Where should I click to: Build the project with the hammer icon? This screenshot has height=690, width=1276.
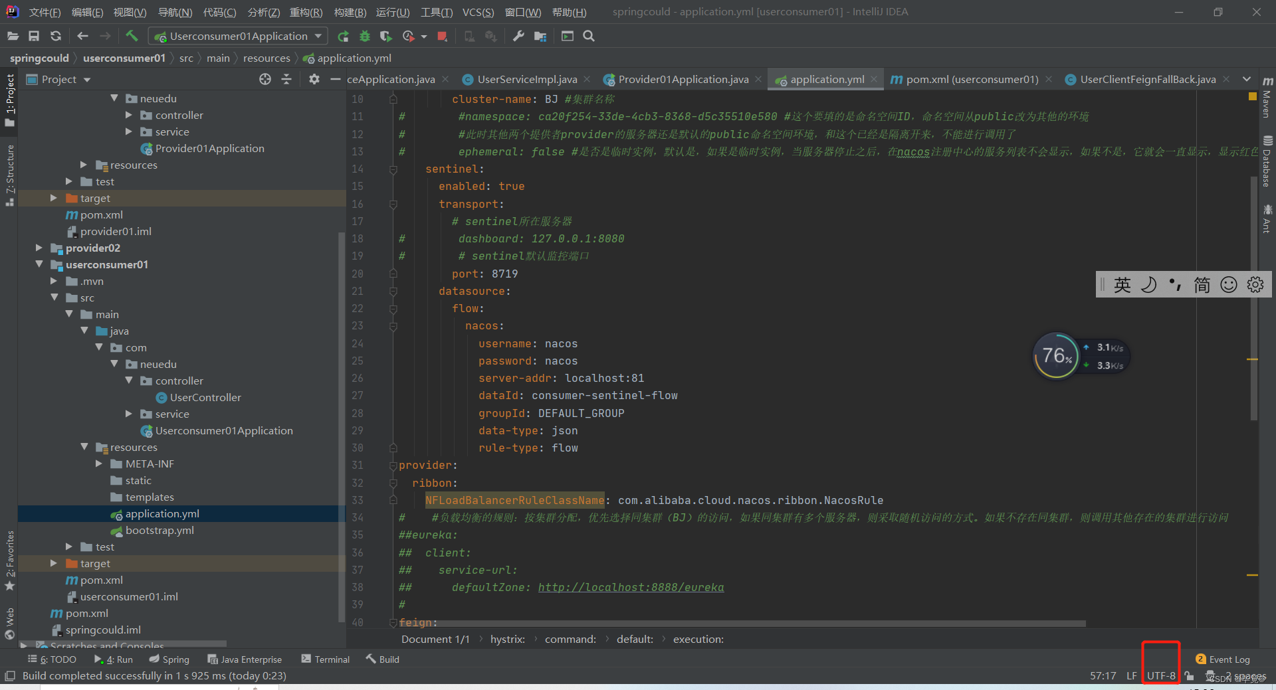132,36
